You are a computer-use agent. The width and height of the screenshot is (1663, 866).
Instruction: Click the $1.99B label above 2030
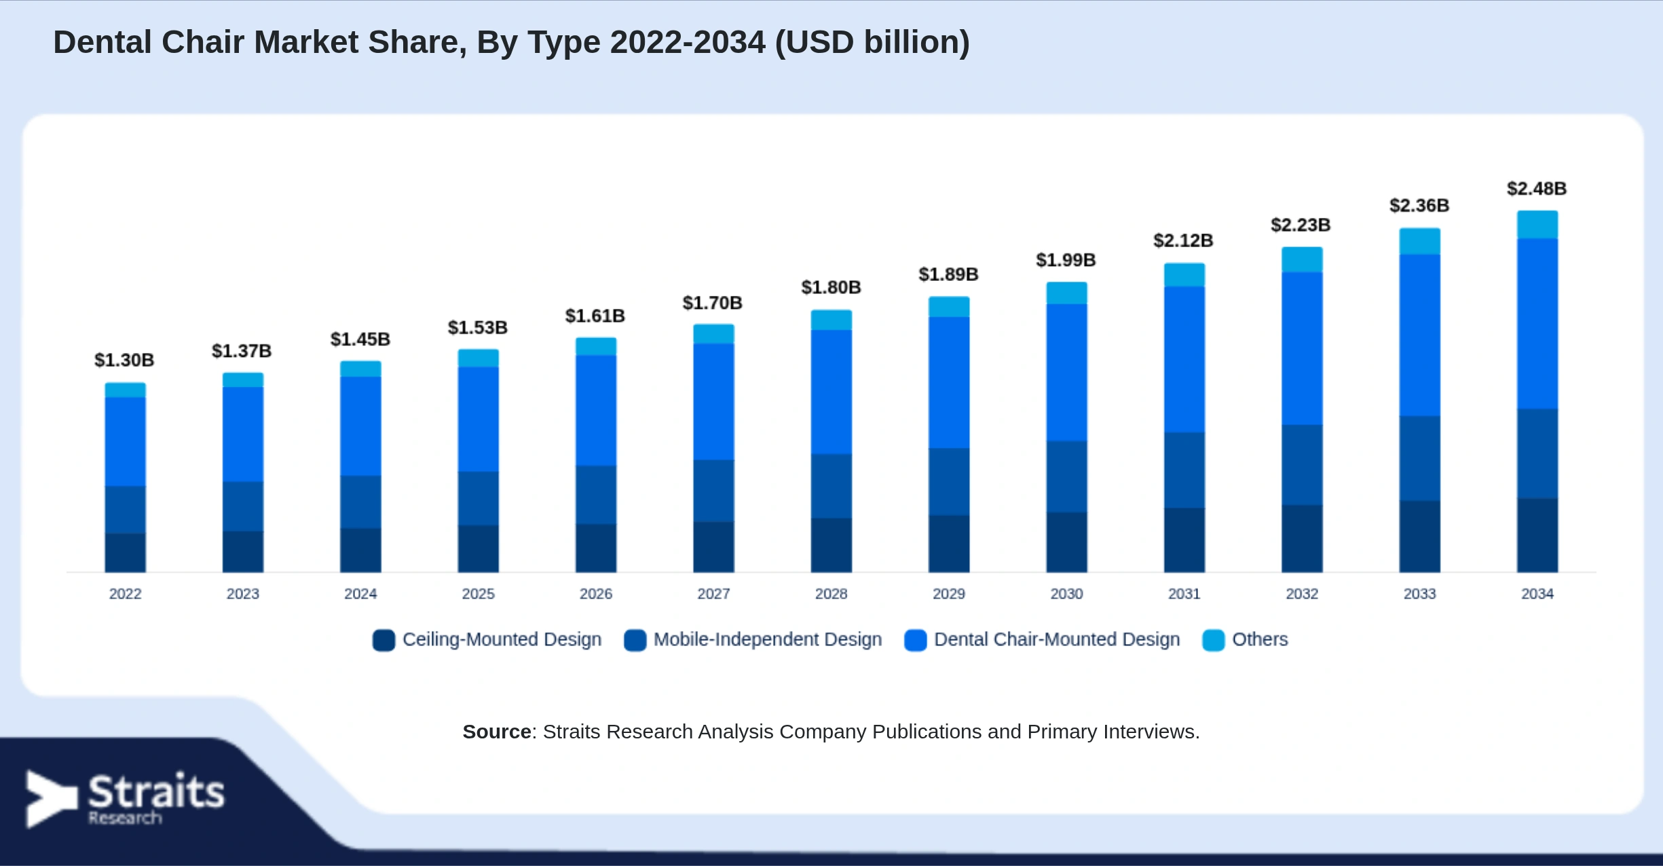point(1066,260)
